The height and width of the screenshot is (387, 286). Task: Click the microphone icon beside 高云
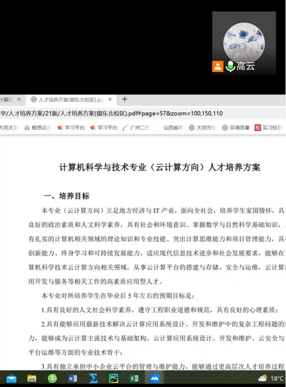tap(230, 66)
